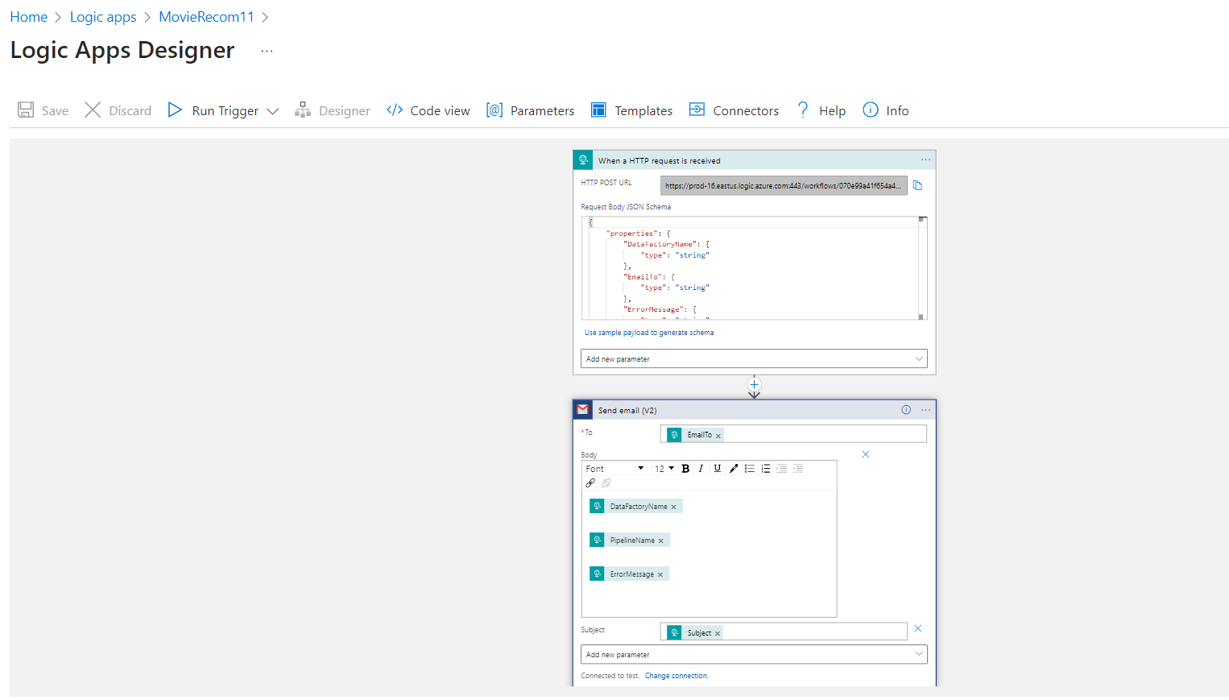1229x700 pixels.
Task: Insert a numbered list in email body
Action: (x=766, y=468)
